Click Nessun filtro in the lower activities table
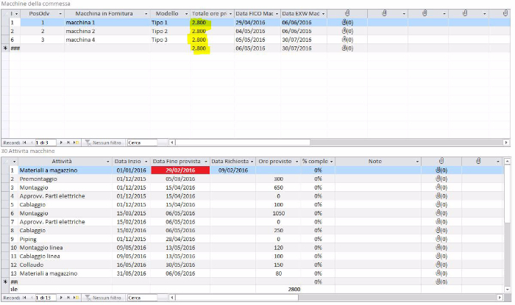 point(105,298)
